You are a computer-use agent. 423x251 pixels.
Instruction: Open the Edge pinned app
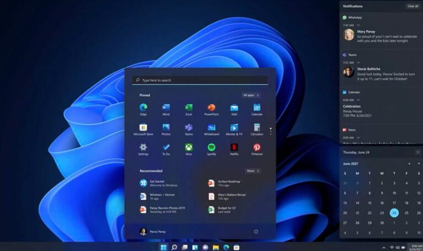143,108
